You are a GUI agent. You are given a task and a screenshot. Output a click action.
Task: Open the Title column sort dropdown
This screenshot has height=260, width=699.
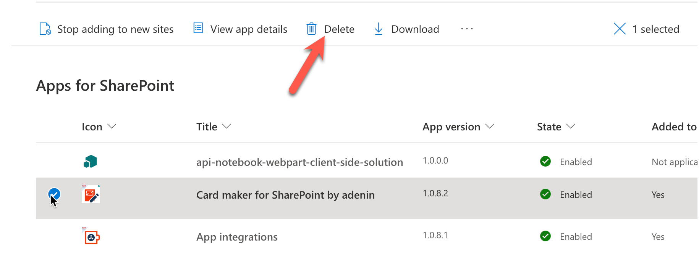pos(227,127)
